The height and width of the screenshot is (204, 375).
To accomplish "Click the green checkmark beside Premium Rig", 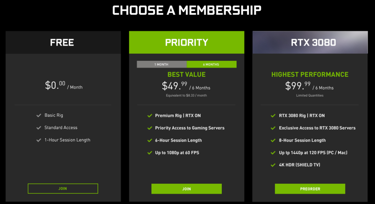I will (x=150, y=116).
